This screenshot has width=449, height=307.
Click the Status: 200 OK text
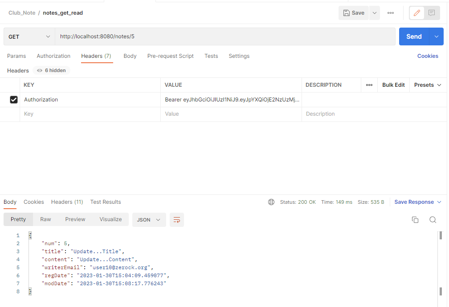click(298, 202)
